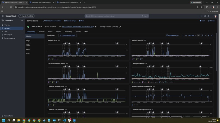Click the 4 annotation marker on Request latencies
Screen dimensions: 220x123
(201, 43)
